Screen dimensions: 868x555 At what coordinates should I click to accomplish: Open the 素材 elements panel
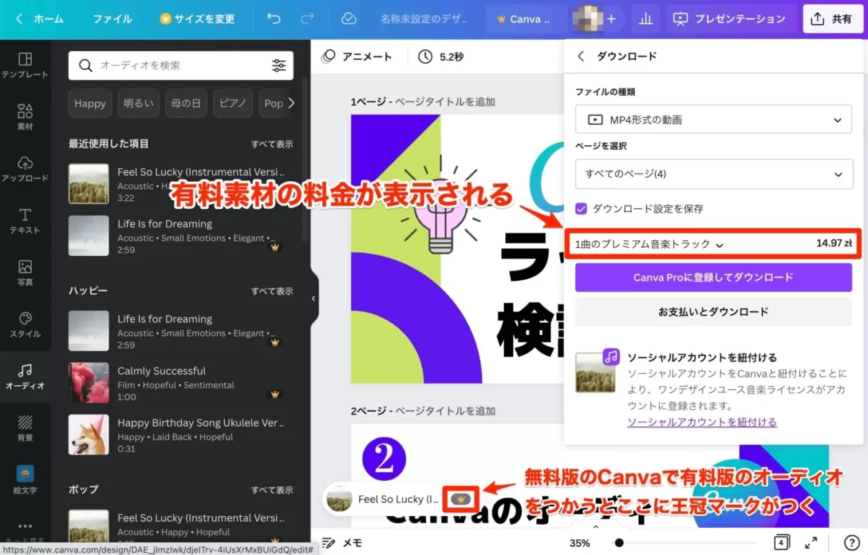click(x=25, y=117)
